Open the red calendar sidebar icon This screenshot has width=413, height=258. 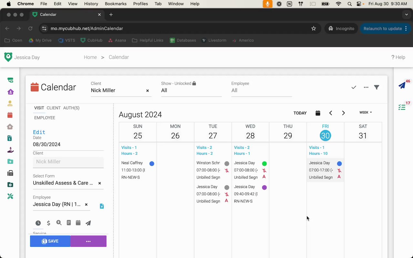point(10,115)
